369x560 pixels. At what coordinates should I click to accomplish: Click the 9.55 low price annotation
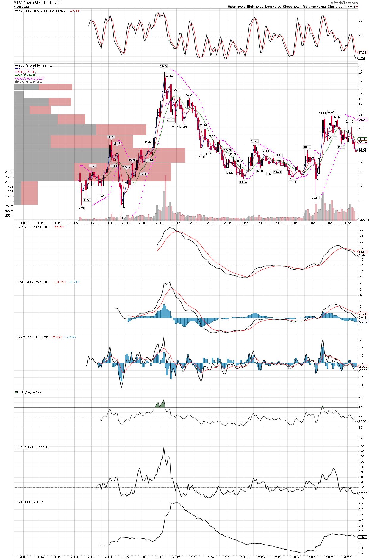pyautogui.click(x=81, y=208)
